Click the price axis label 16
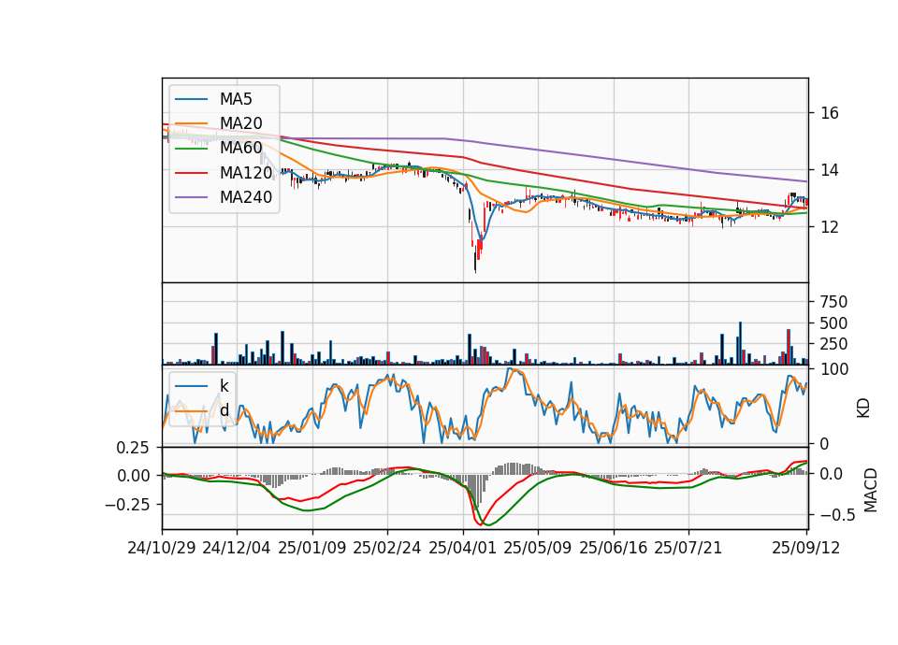898x645 pixels. click(830, 113)
